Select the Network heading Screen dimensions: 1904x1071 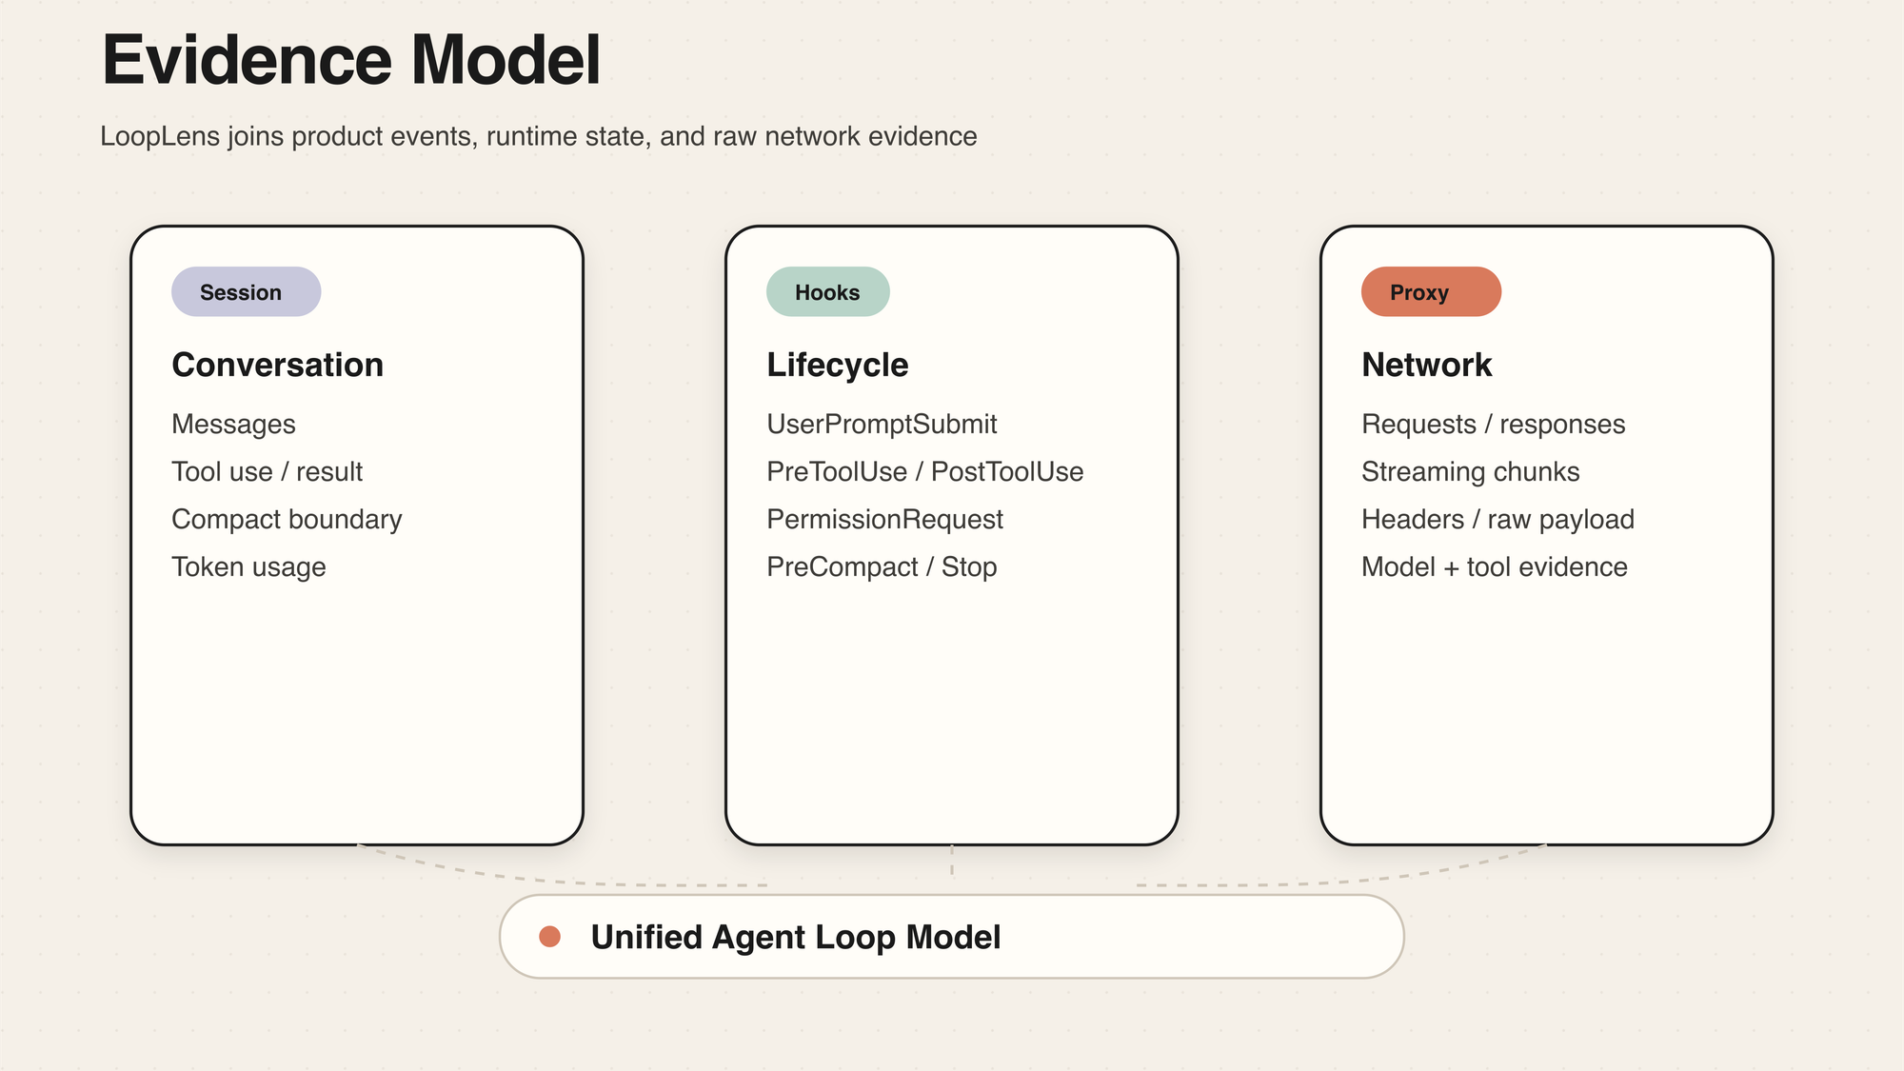click(1426, 365)
